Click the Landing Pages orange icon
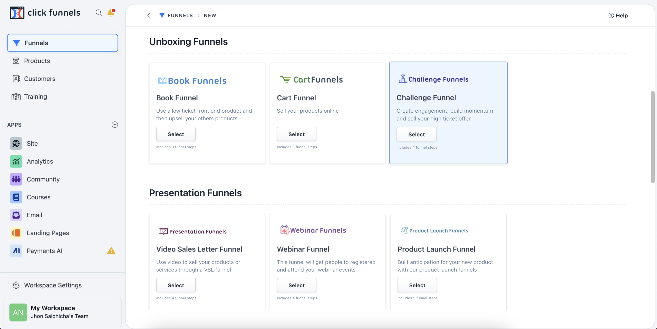This screenshot has width=657, height=329. (x=16, y=233)
